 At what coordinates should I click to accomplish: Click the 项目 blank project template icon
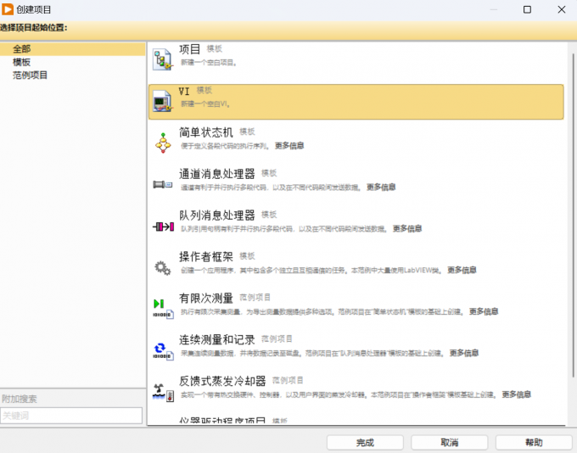tap(163, 59)
